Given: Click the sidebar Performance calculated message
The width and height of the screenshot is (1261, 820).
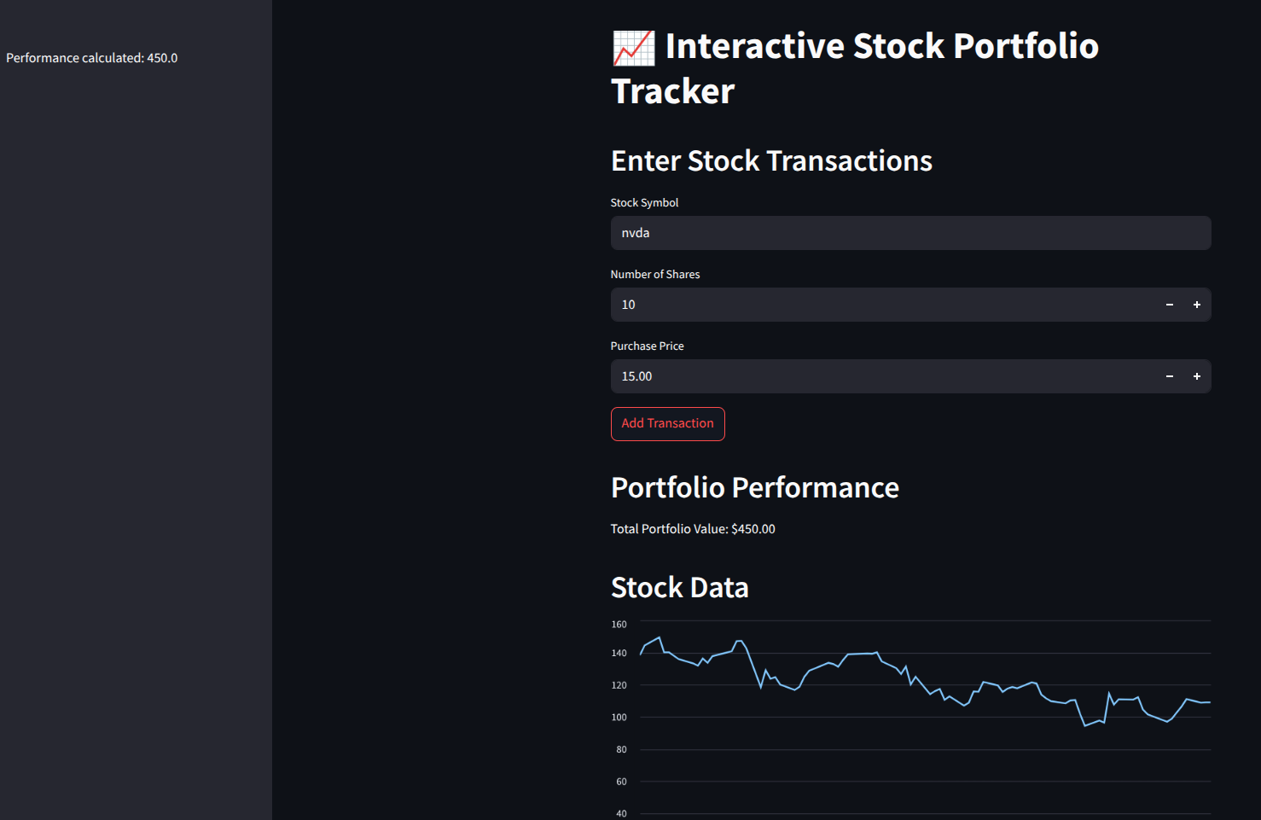Looking at the screenshot, I should click(x=92, y=58).
